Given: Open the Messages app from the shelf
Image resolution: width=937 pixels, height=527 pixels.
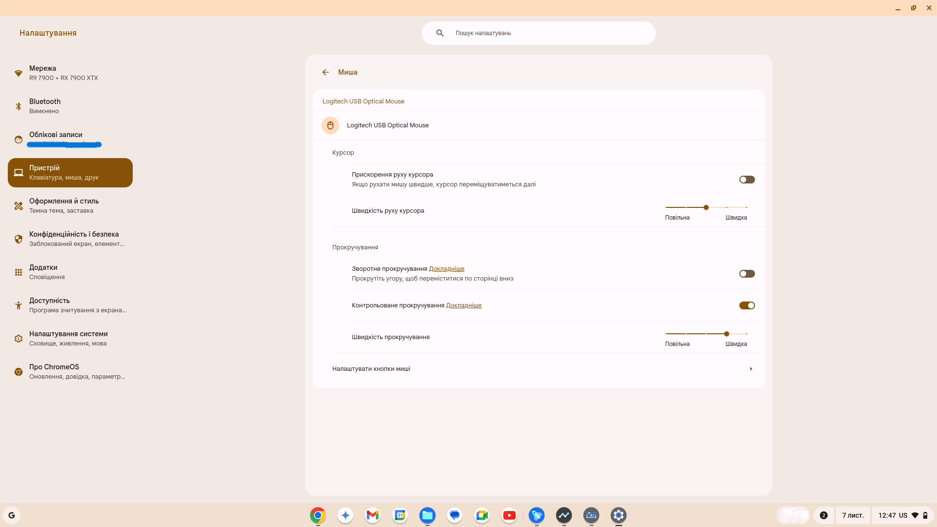Looking at the screenshot, I should coord(454,515).
